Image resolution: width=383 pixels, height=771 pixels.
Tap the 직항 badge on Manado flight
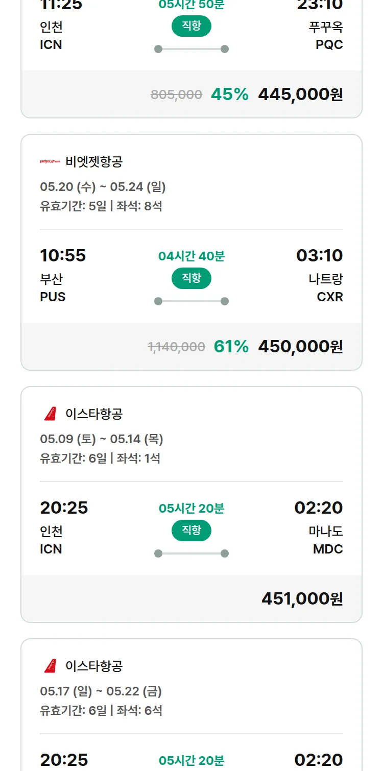coord(192,531)
